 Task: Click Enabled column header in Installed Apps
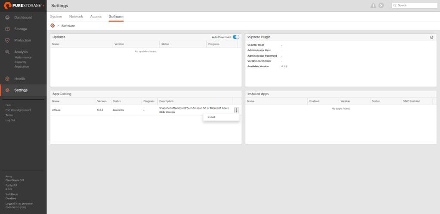tap(314, 101)
